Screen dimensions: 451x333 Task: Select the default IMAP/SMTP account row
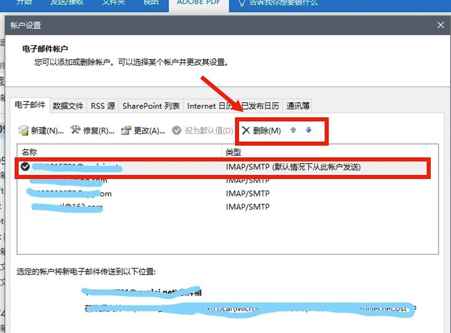223,167
